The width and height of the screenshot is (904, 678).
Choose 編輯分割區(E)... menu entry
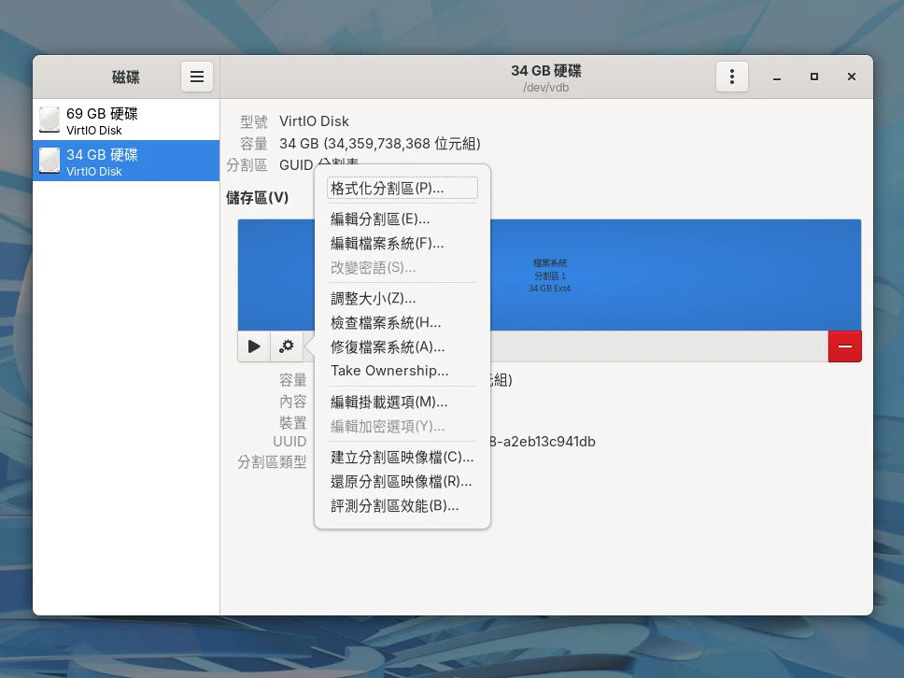[x=380, y=219]
